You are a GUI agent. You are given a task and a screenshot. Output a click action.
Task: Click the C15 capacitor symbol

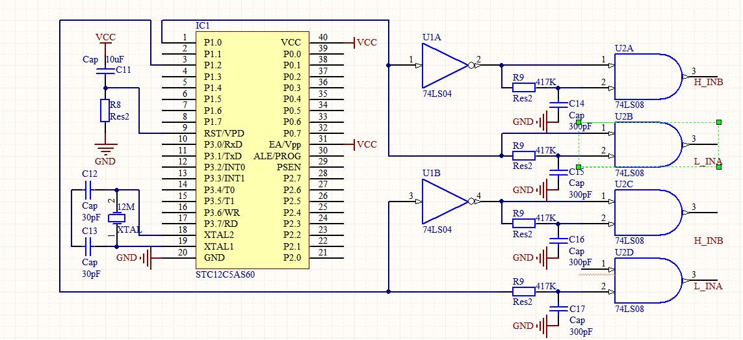click(x=558, y=174)
